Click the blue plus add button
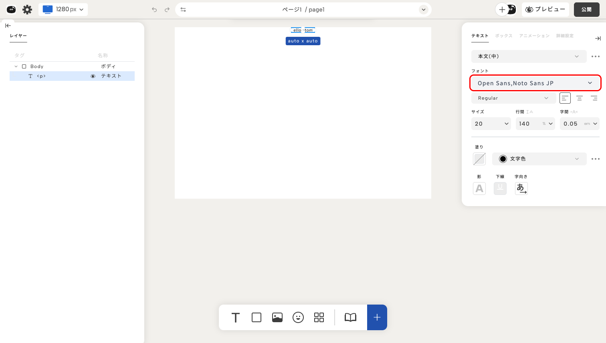This screenshot has width=606, height=343. pyautogui.click(x=377, y=317)
